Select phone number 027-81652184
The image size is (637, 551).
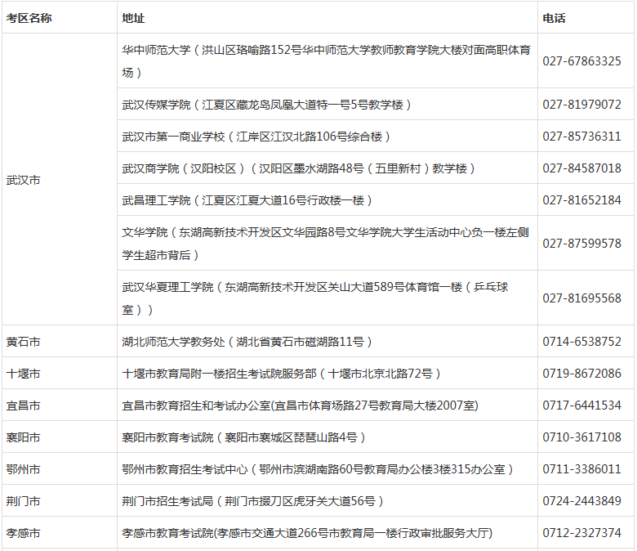(581, 200)
